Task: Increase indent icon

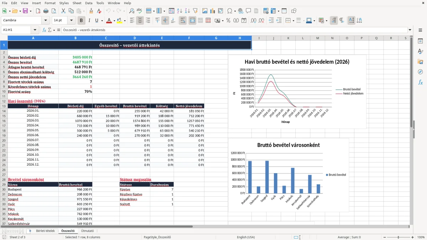Action: click(x=271, y=21)
